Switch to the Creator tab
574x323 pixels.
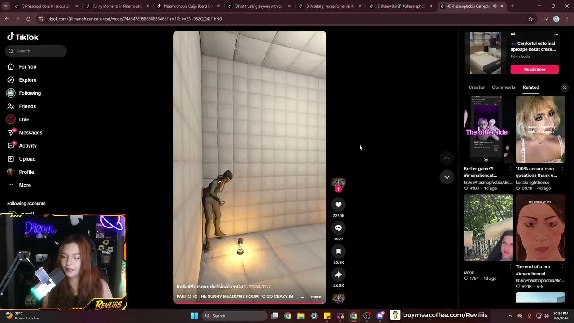[477, 87]
